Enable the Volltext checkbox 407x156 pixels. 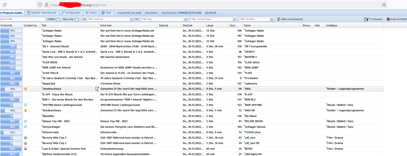pyautogui.click(x=58, y=19)
